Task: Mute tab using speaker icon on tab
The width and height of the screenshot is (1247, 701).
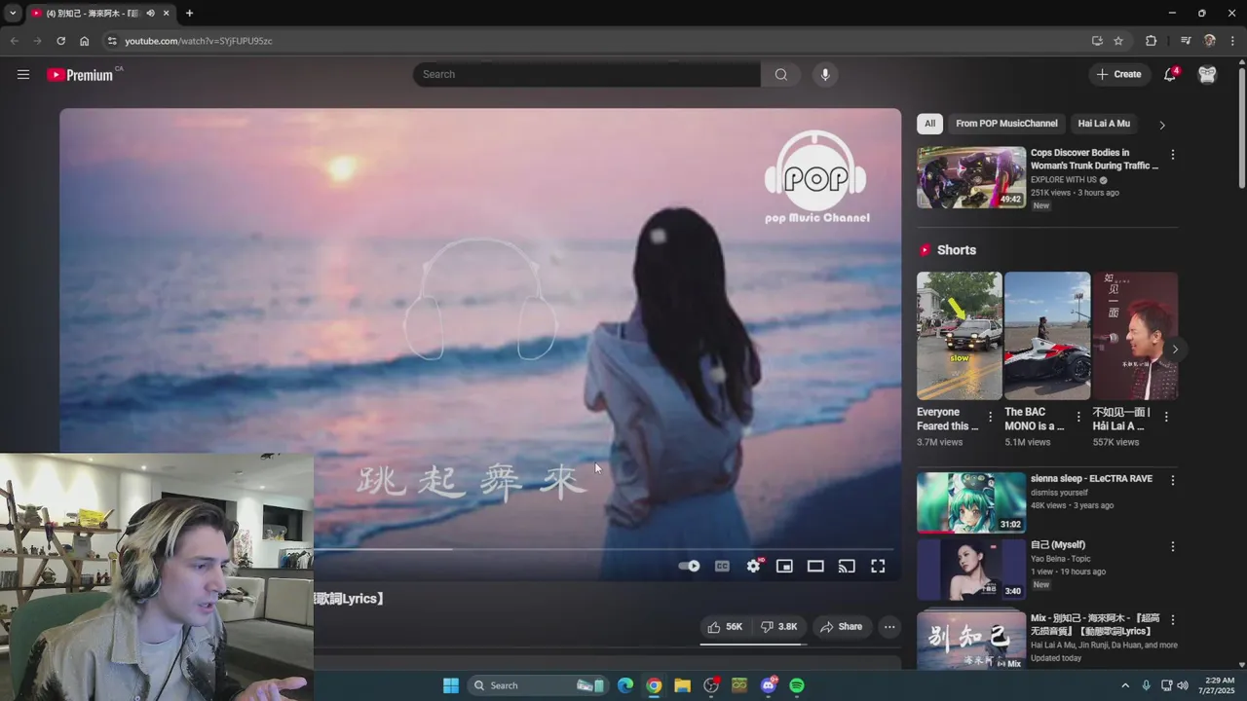Action: click(150, 14)
